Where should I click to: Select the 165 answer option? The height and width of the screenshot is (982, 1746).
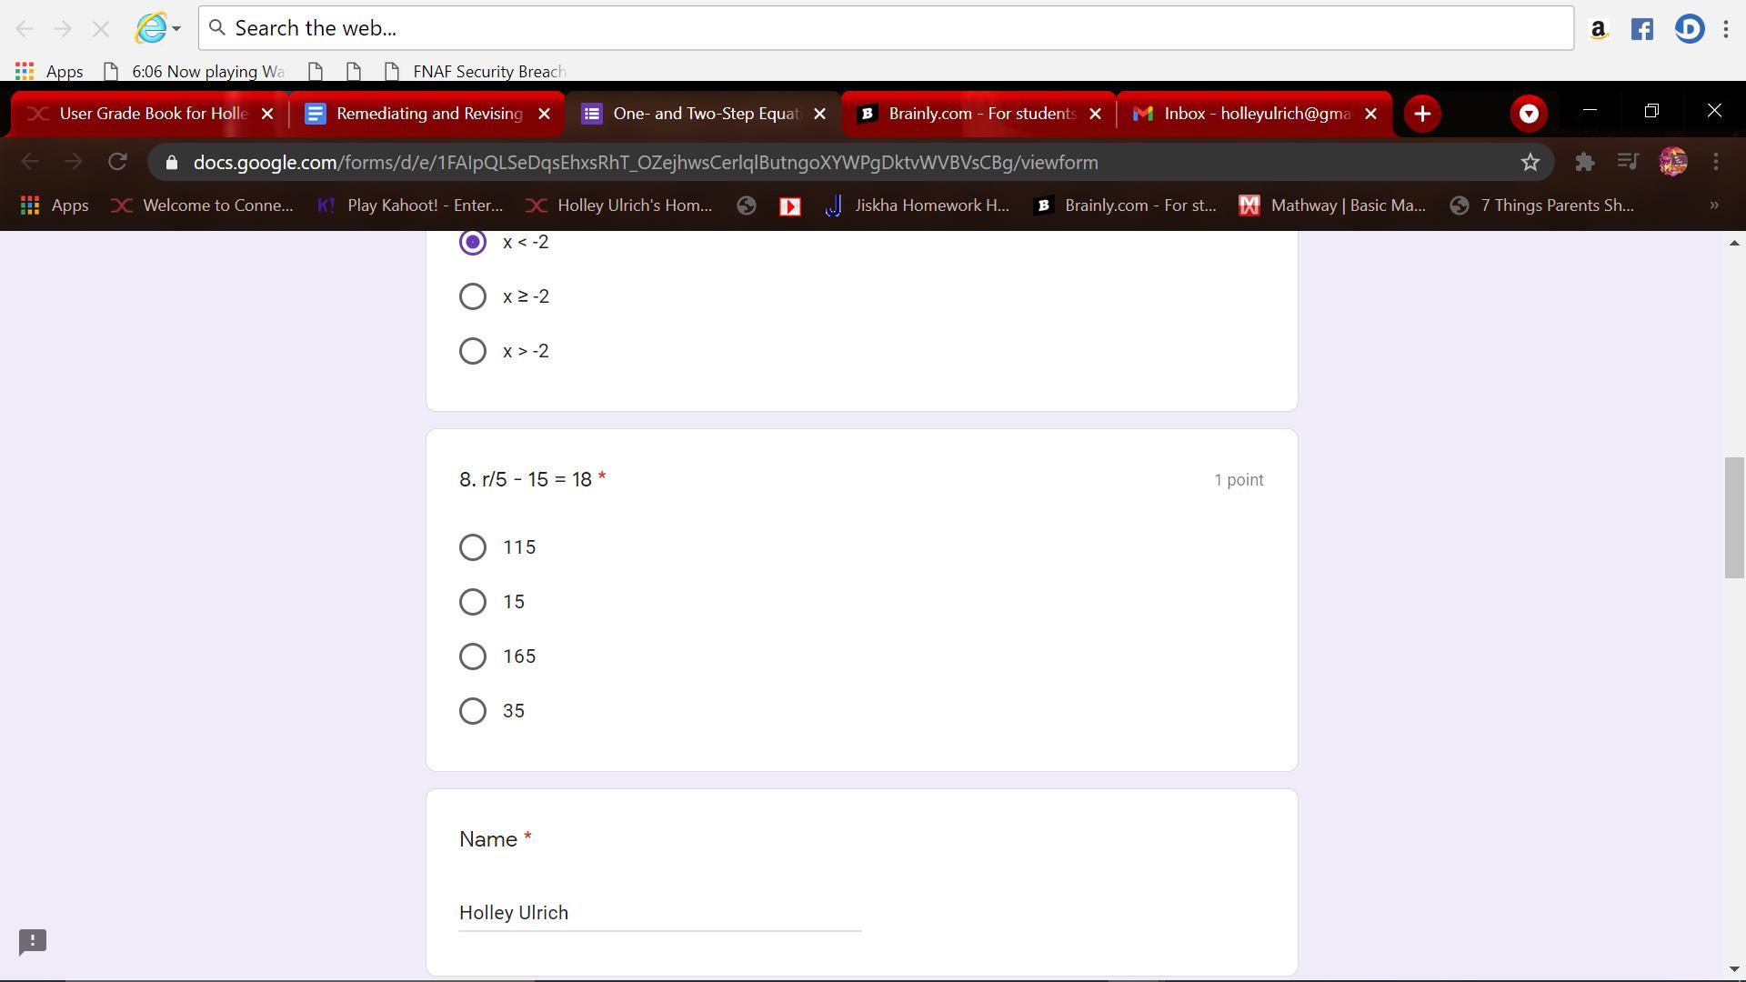coord(473,656)
